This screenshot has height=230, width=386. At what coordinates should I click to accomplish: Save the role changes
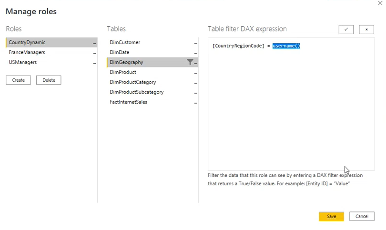coord(331,216)
